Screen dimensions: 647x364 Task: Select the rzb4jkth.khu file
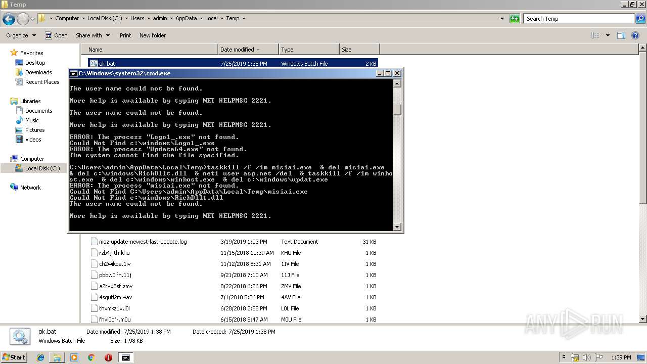[x=233, y=253]
